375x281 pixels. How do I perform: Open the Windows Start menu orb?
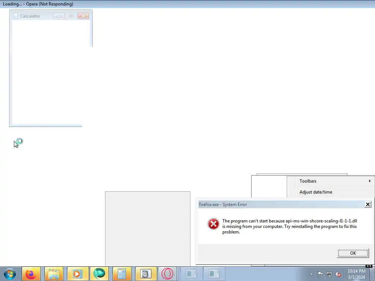(10, 274)
